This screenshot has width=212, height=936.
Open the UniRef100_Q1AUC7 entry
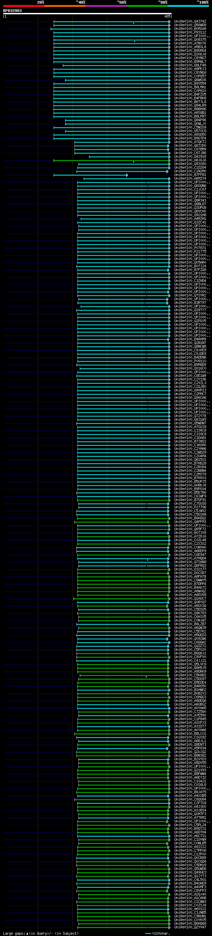pos(190,599)
